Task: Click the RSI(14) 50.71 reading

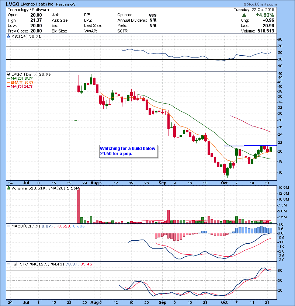Action: point(26,36)
